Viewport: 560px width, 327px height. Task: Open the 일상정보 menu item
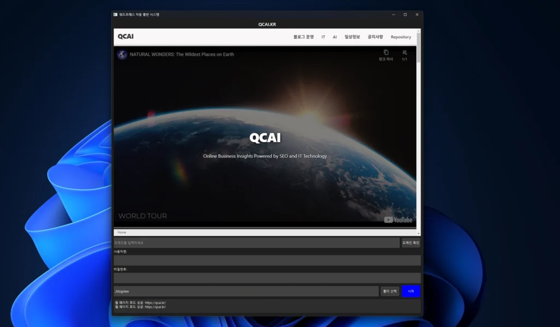click(x=352, y=37)
